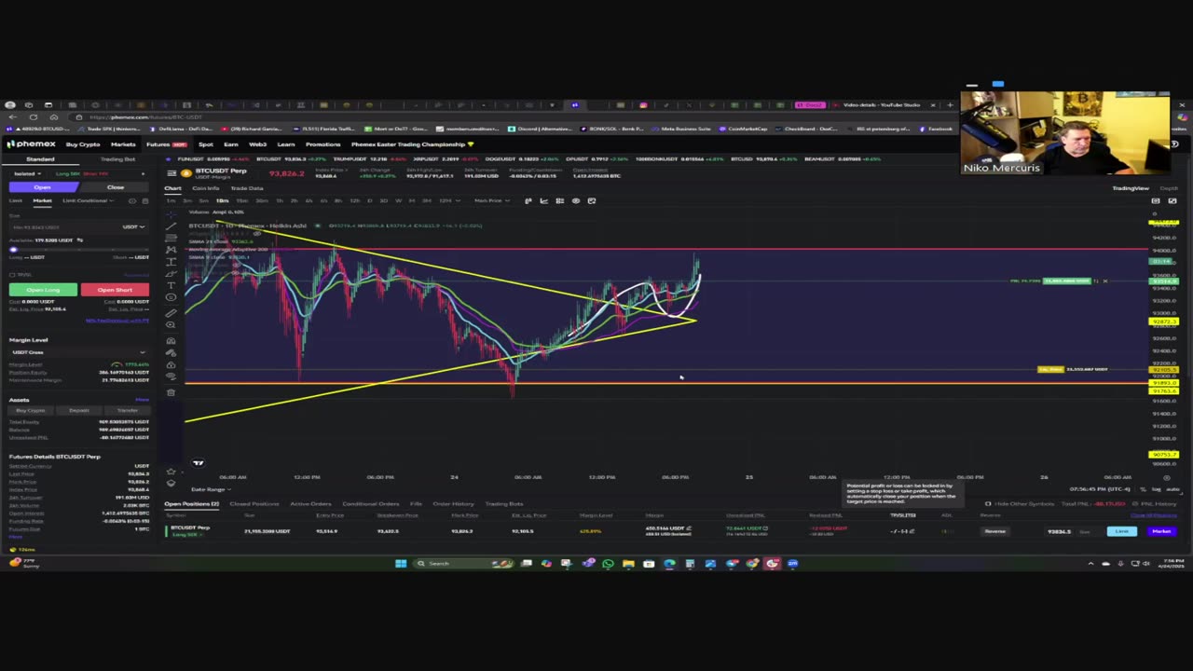Viewport: 1193px width, 671px height.
Task: Select the text annotation tool in chart toolbar
Action: tap(171, 285)
